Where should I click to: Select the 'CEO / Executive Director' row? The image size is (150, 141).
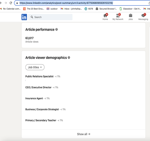pos(42,87)
